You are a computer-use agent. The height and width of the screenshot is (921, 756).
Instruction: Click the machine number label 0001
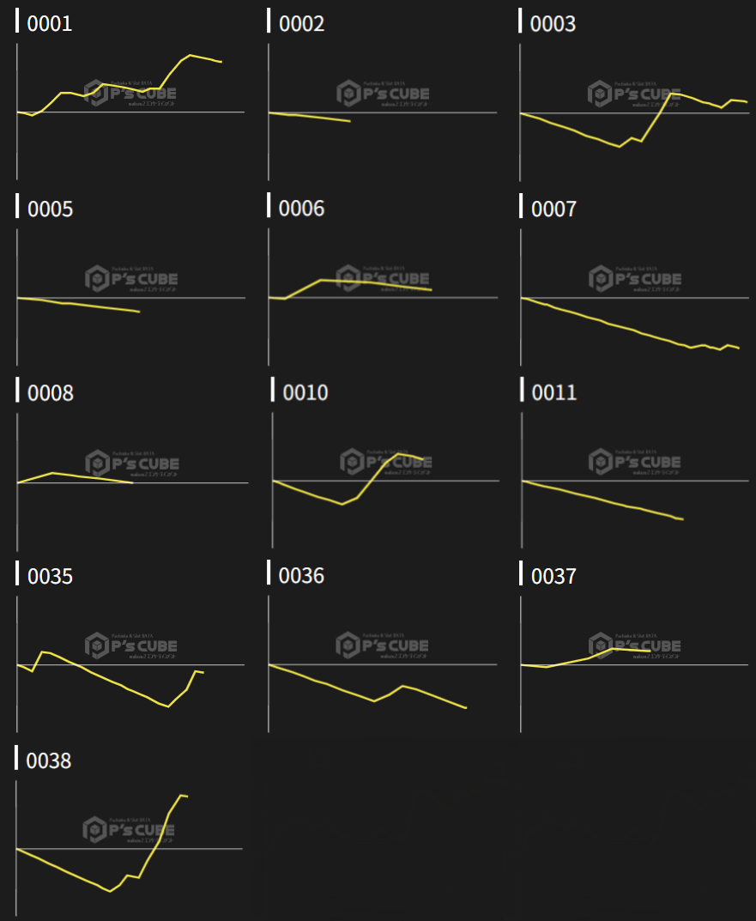pyautogui.click(x=50, y=24)
